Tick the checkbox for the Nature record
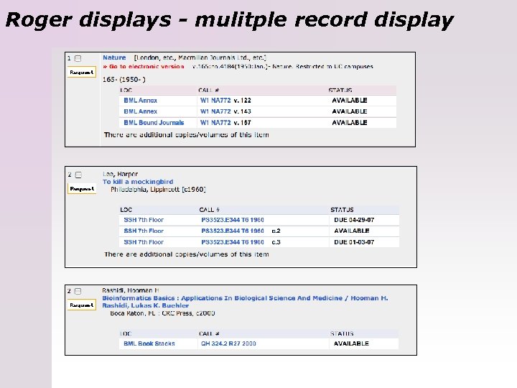Screen dimensions: 517x388 [x=78, y=58]
